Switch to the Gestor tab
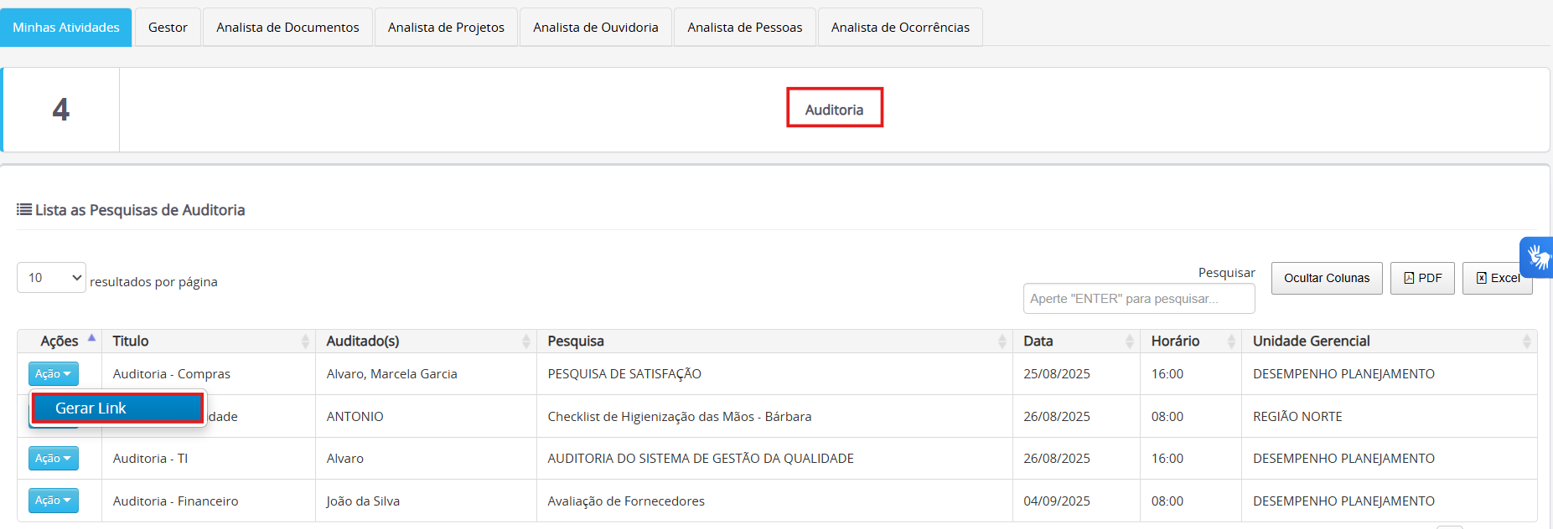Viewport: 1553px width, 529px height. pyautogui.click(x=168, y=28)
